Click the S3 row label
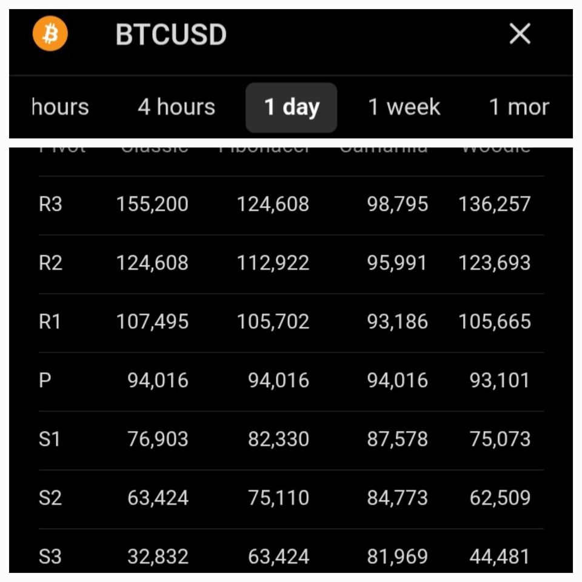Image resolution: width=582 pixels, height=582 pixels. point(50,557)
